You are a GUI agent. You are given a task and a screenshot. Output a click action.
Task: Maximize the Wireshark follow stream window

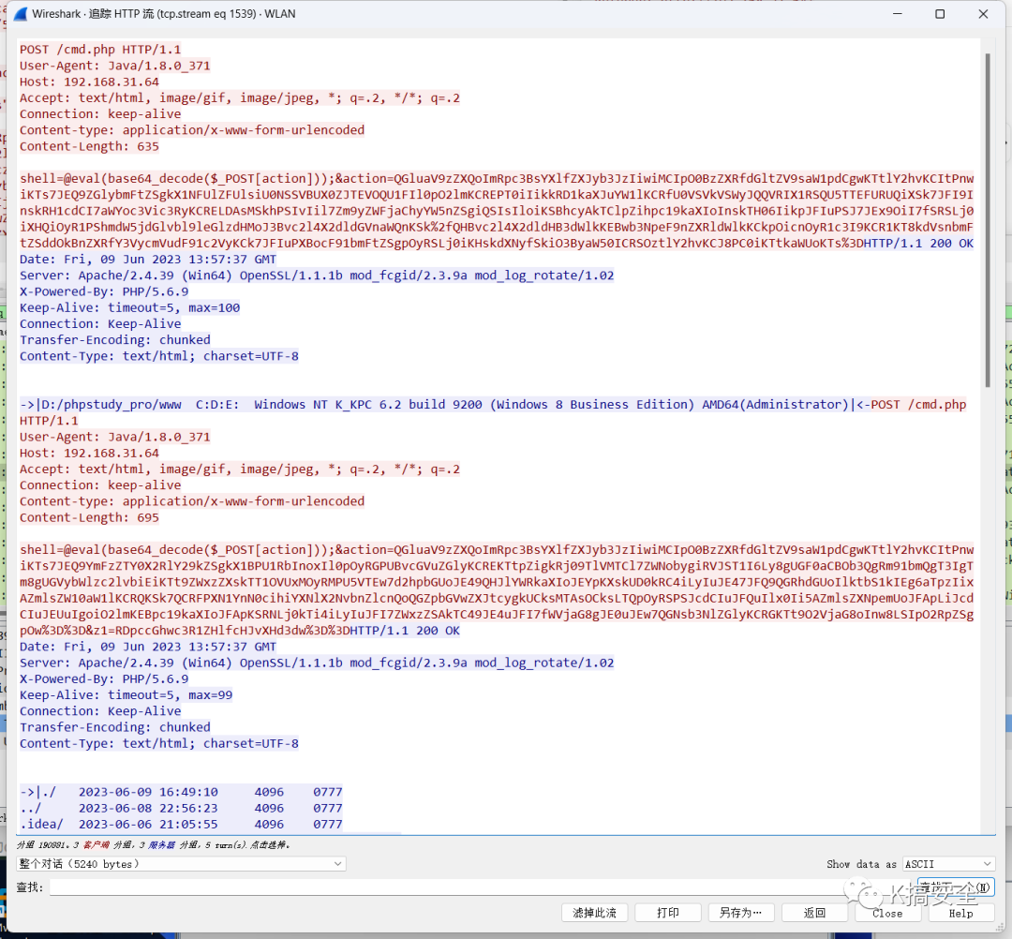(x=940, y=13)
